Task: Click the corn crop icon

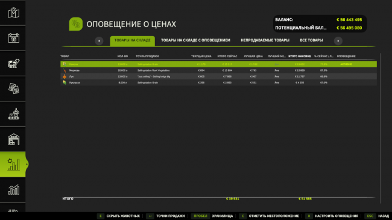Action: (65, 82)
